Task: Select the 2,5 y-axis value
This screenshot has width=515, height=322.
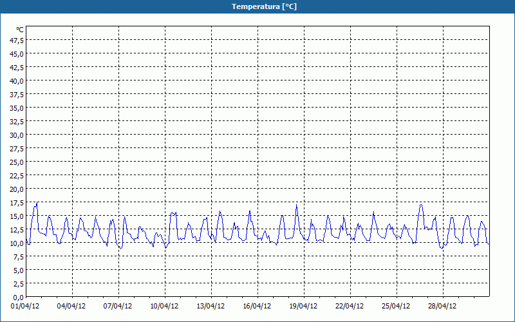Action: 19,284
